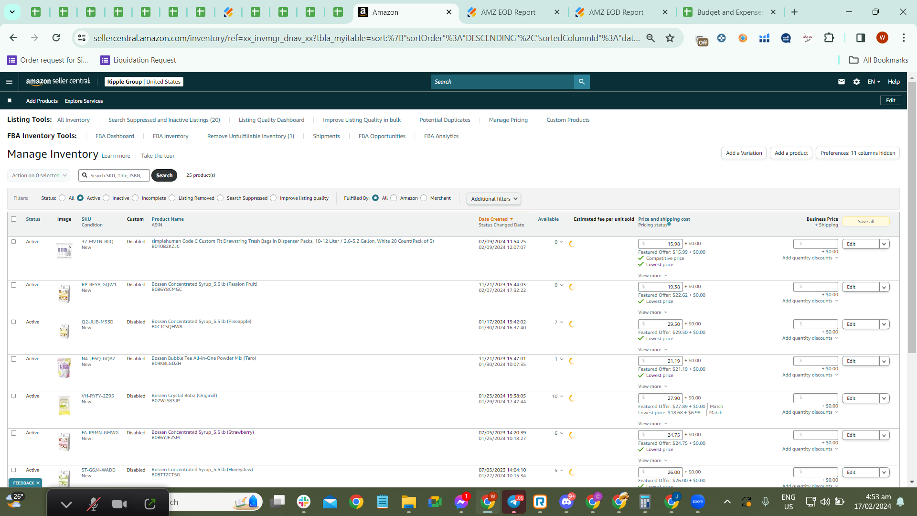Click the product thumbnail for Taro Powder Mix
Image resolution: width=917 pixels, height=516 pixels.
(x=64, y=368)
